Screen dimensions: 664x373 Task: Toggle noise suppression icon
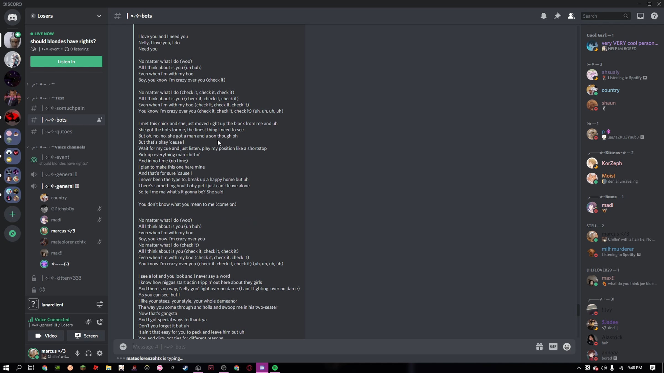pos(88,322)
